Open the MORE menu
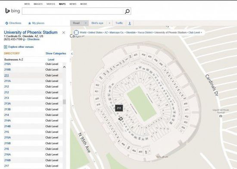Viewport: 237px width, 169px height. pyautogui.click(x=84, y=4)
